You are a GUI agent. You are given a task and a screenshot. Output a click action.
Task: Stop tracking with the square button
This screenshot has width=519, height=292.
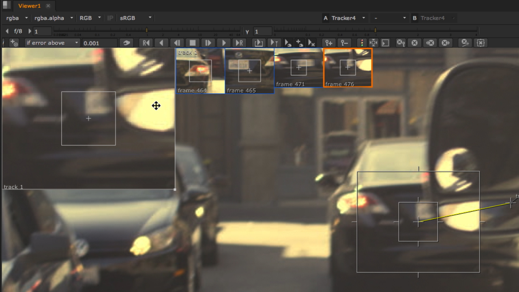193,43
